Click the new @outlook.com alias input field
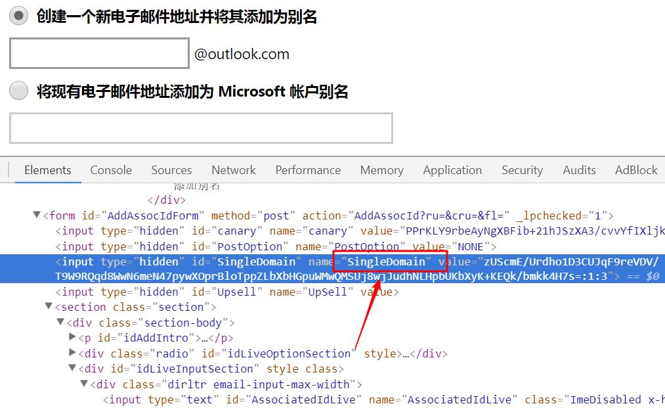Viewport: 665px width, 408px height. click(99, 53)
